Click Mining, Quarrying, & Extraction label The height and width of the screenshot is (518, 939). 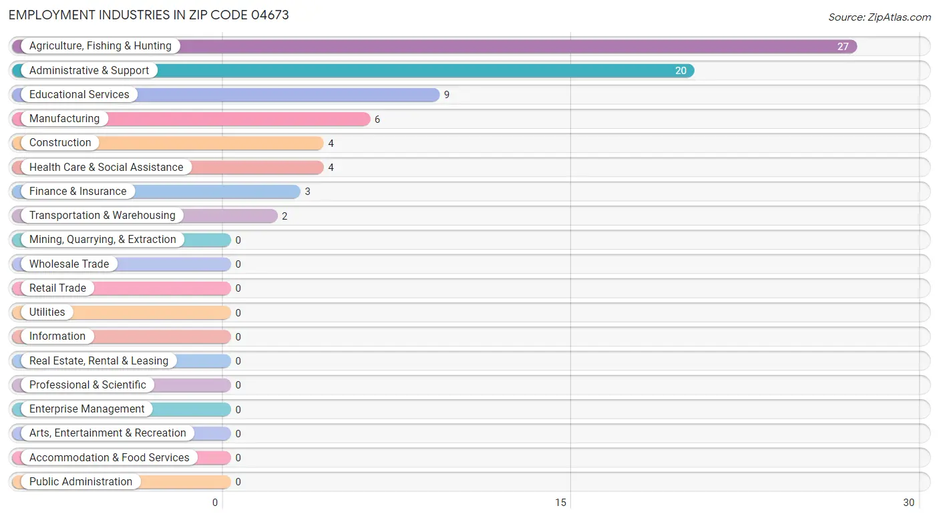tap(103, 240)
